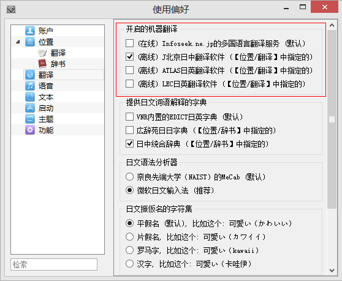Maximize the 使用偏好 window
This screenshot has width=342, height=281.
(x=303, y=7)
